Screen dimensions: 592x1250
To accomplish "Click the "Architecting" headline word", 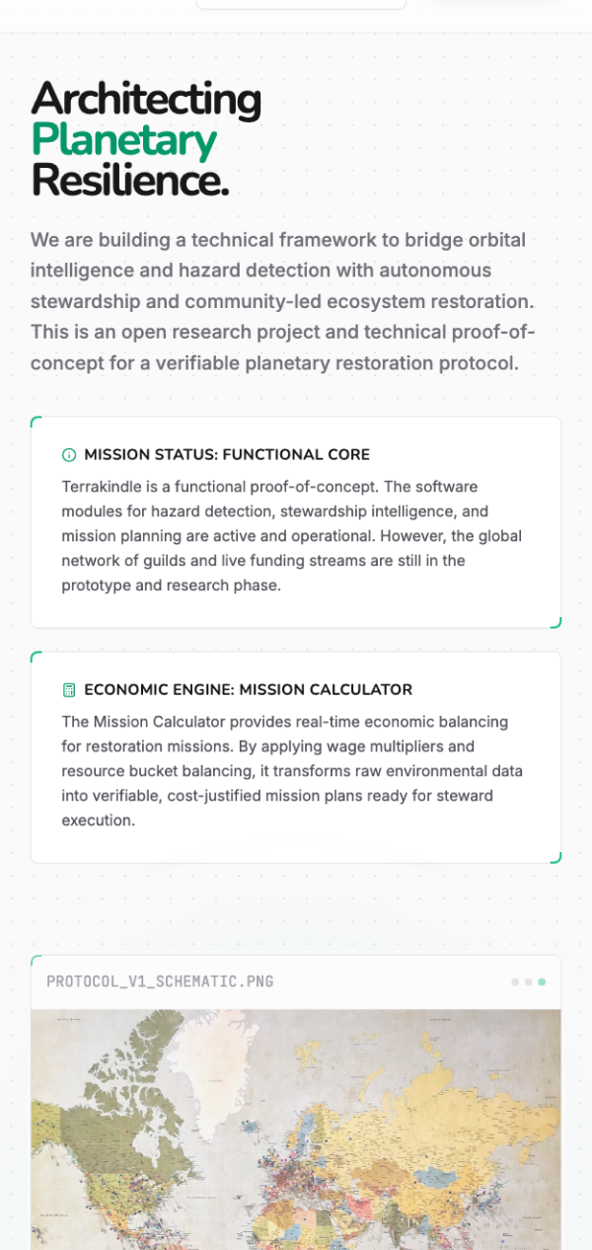I will point(146,100).
